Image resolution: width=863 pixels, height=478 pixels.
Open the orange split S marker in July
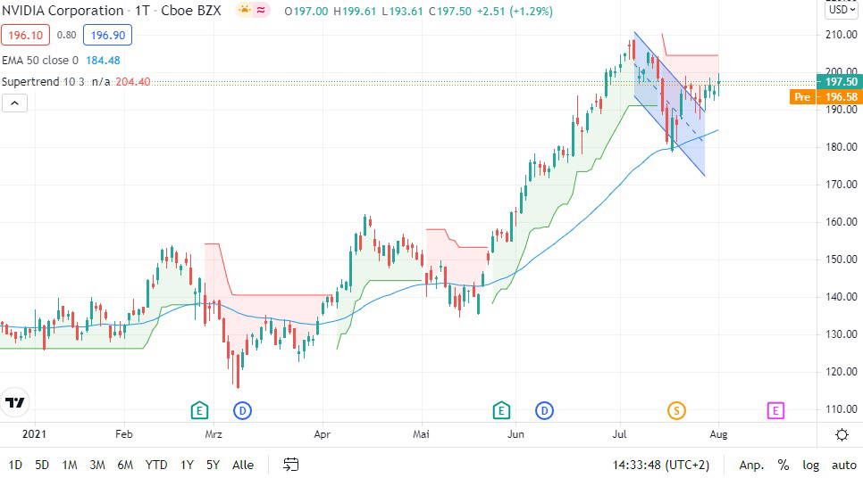(676, 410)
